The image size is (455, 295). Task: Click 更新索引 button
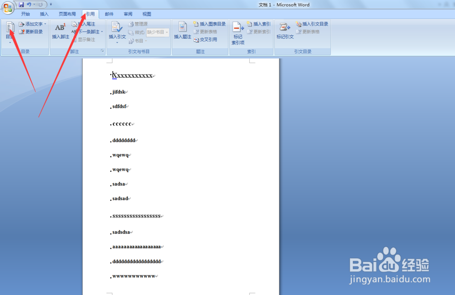(259, 31)
